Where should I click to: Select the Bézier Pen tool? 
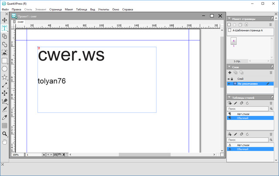(x=4, y=101)
